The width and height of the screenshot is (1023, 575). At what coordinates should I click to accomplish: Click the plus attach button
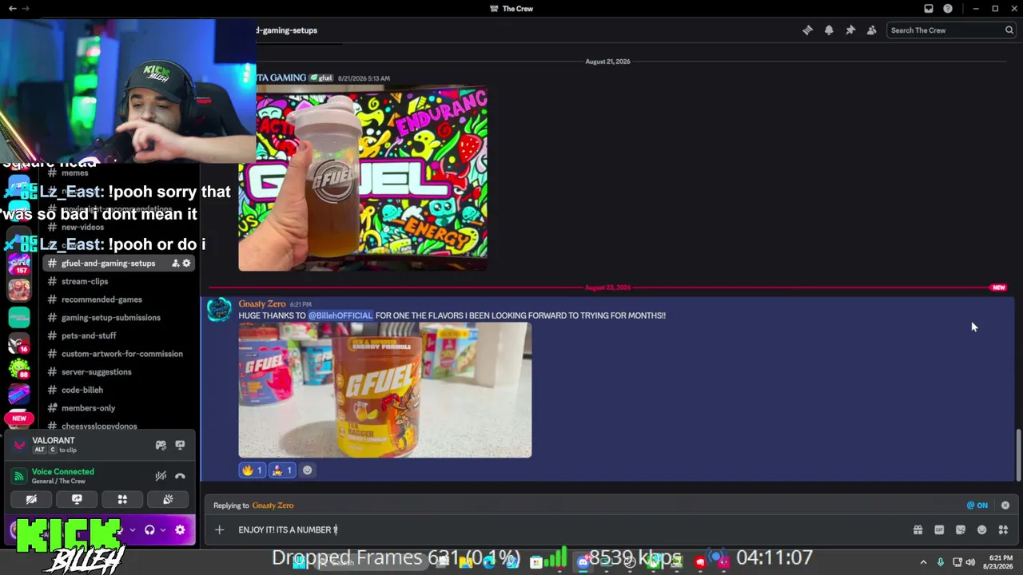(219, 529)
